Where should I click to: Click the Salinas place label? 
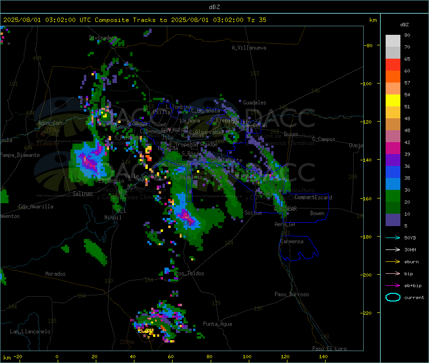point(82,194)
